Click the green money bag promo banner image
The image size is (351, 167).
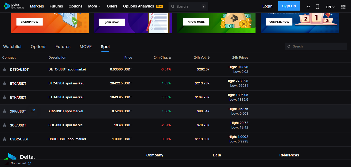coord(216,23)
